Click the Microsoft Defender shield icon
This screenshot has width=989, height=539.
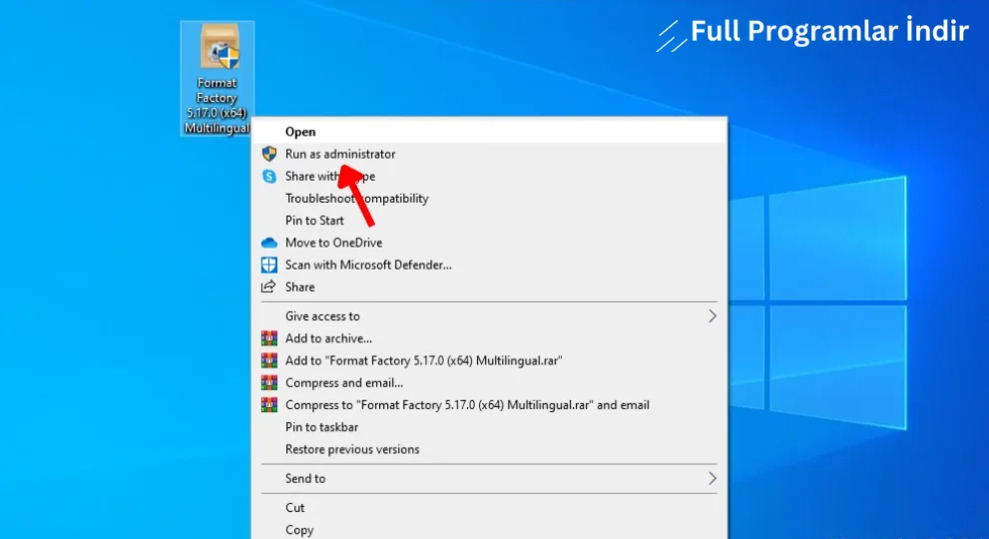tap(269, 266)
